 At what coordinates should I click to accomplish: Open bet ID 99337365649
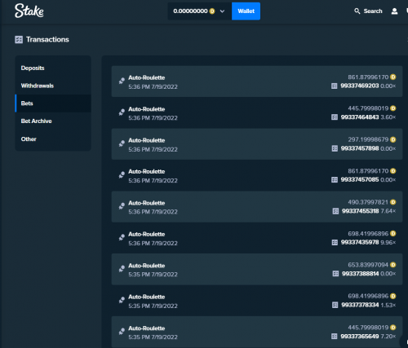pos(360,337)
